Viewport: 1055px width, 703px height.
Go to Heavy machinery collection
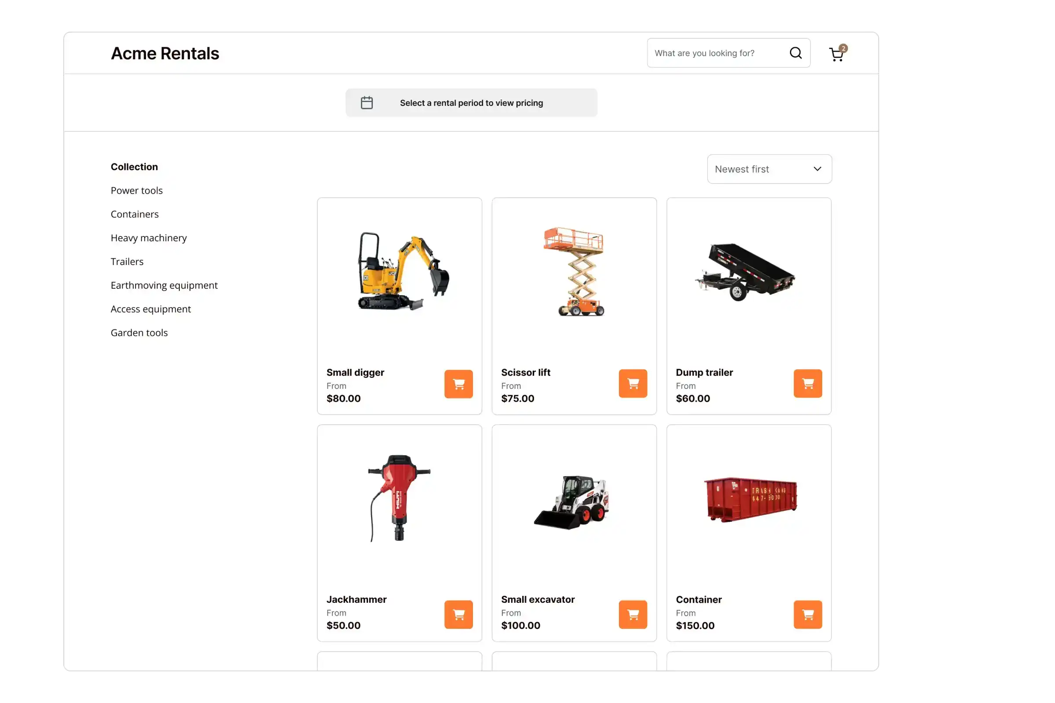pos(149,238)
